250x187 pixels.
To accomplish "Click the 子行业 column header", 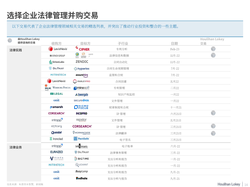I will (x=123, y=43).
